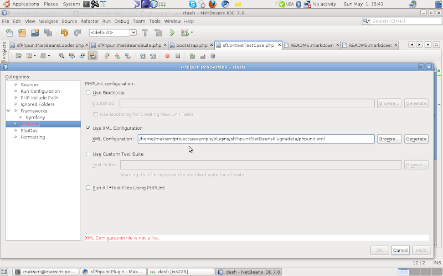
Task: Switch to sfPhpunitNetBeansSuite.php tab
Action: coord(129,45)
